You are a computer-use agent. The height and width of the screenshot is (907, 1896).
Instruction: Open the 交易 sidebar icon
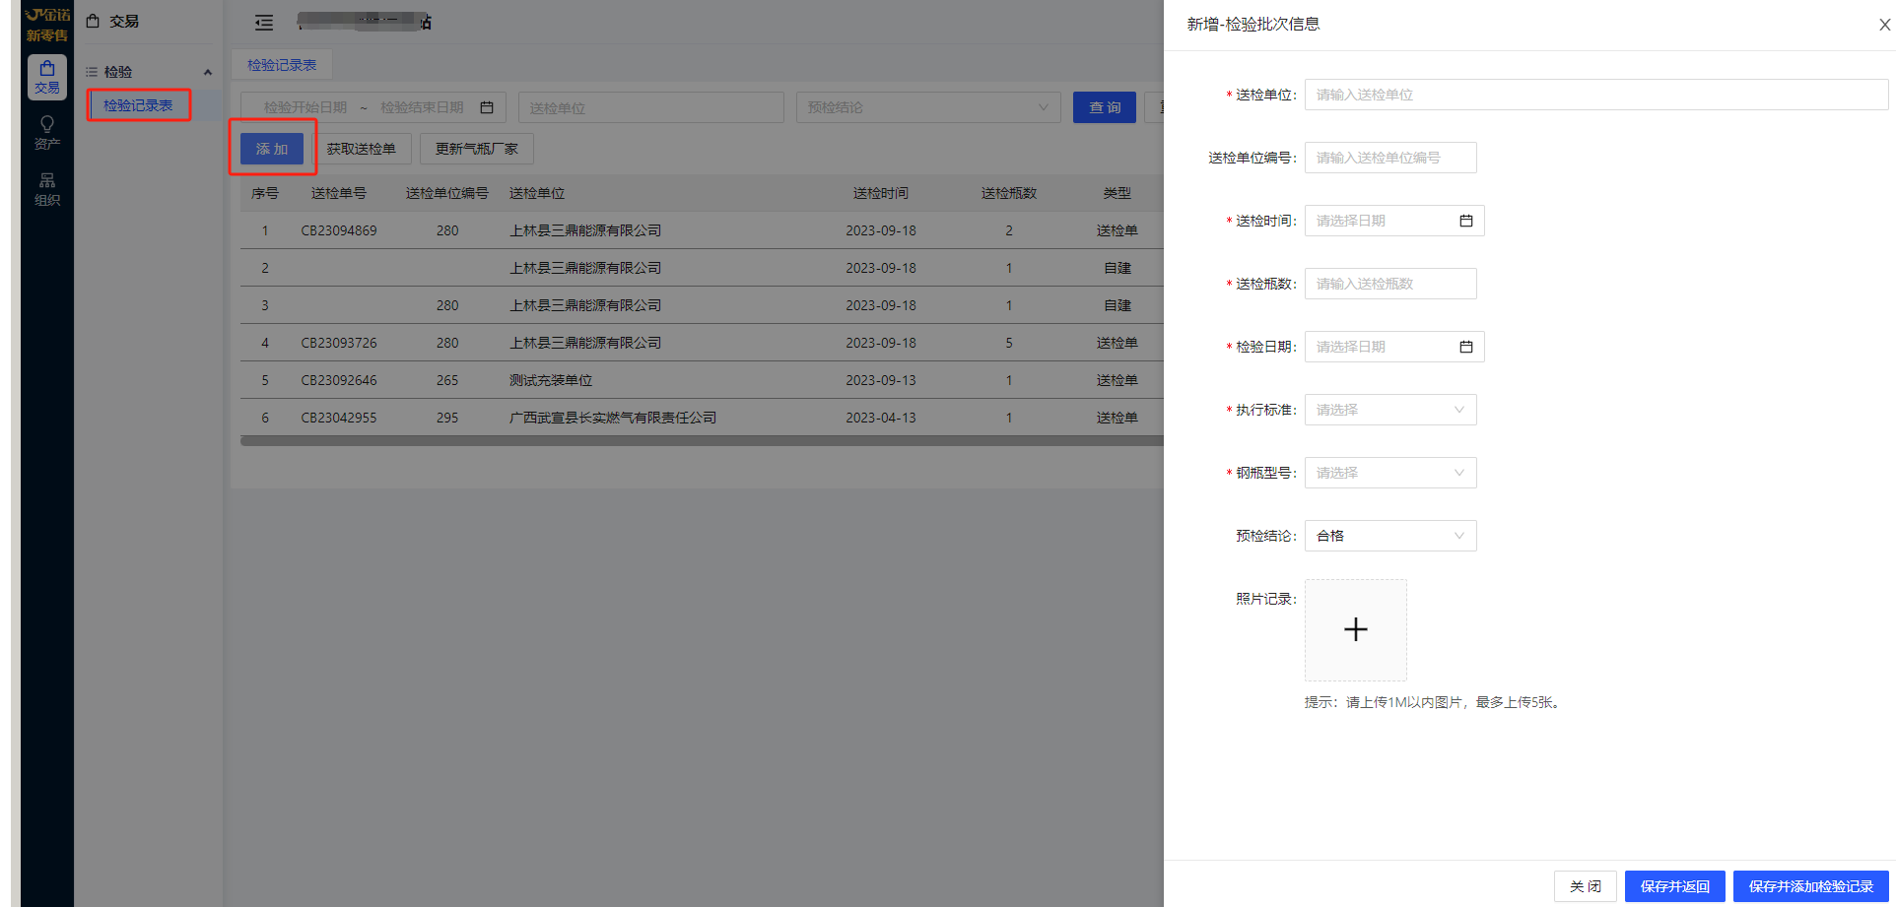pos(47,77)
